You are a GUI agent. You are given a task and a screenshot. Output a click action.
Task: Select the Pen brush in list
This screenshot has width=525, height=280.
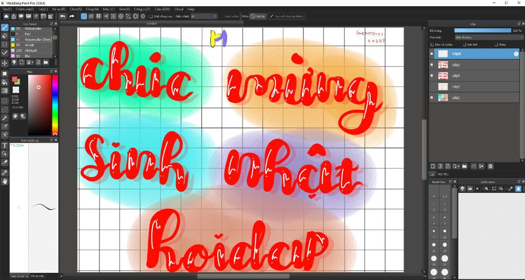(x=31, y=34)
